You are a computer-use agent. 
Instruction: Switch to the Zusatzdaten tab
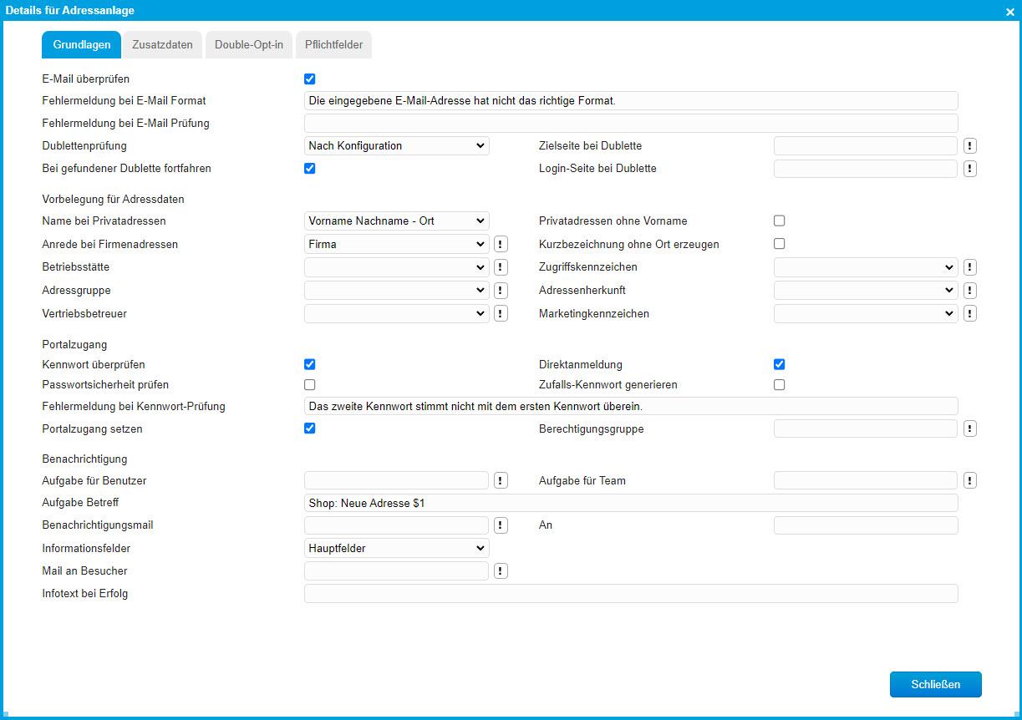tap(162, 45)
